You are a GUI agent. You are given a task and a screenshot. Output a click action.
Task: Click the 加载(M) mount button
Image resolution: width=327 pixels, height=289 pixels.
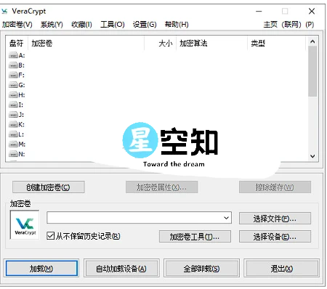point(41,269)
